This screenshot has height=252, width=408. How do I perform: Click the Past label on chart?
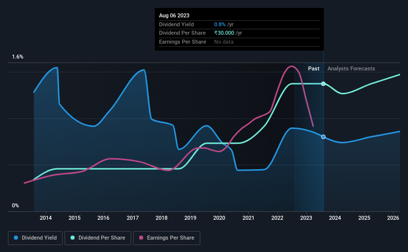click(314, 68)
